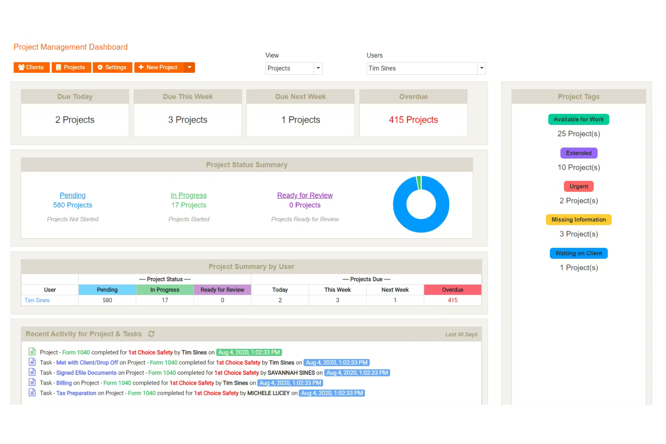This screenshot has width=666, height=444.
Task: Toggle the Urgent project tag
Action: pyautogui.click(x=579, y=186)
